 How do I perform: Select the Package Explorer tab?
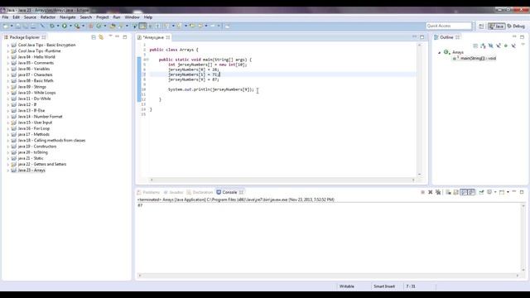pyautogui.click(x=25, y=37)
